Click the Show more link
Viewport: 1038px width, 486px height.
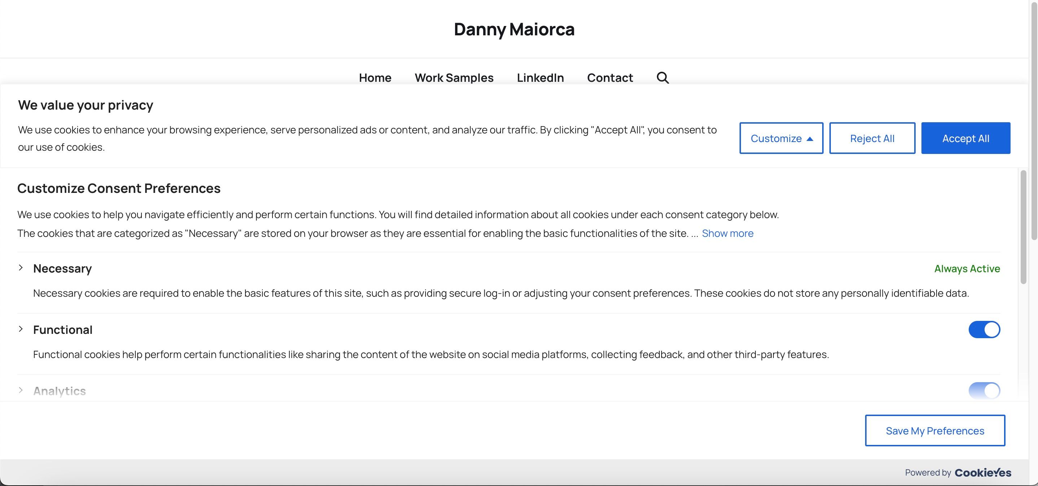[727, 234]
